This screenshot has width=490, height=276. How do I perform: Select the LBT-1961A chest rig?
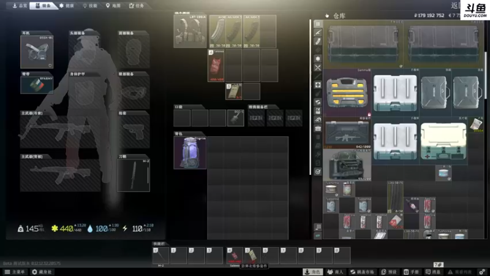[x=190, y=31]
